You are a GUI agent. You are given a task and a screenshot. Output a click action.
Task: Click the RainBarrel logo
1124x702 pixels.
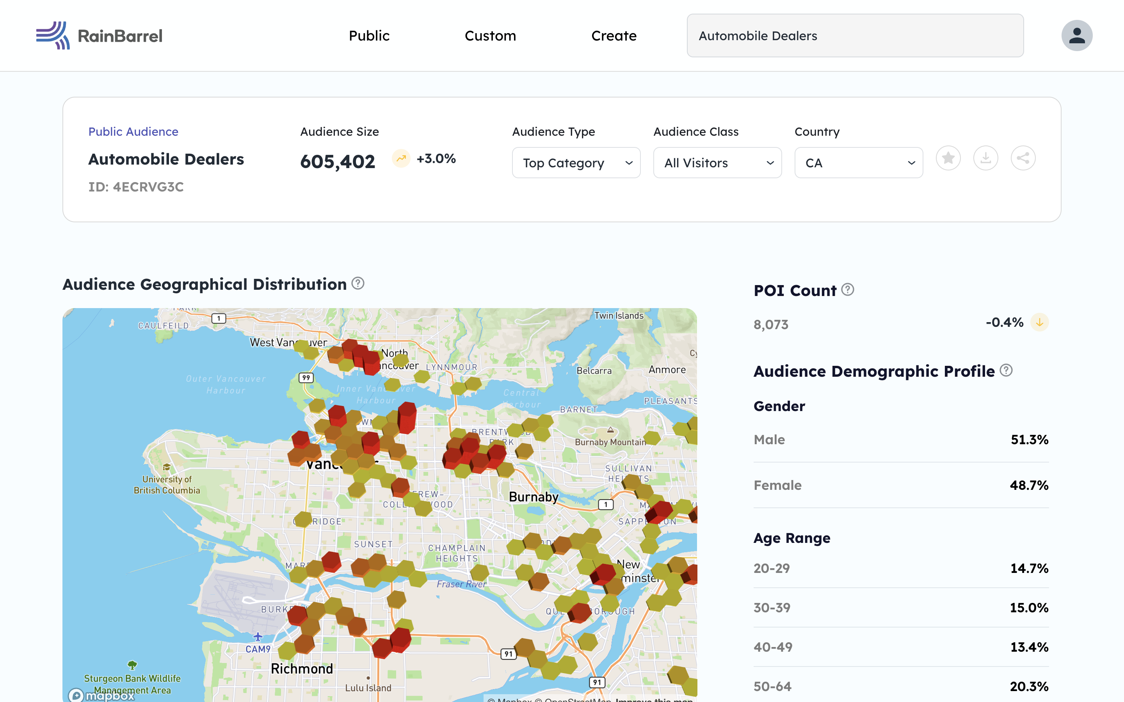100,36
